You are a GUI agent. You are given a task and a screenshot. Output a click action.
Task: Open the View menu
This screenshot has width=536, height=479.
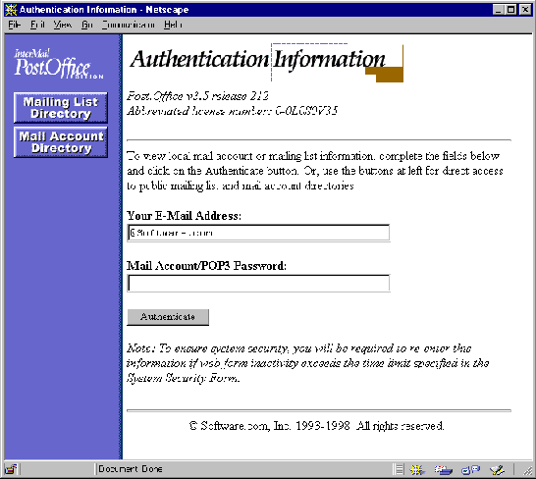pos(63,25)
